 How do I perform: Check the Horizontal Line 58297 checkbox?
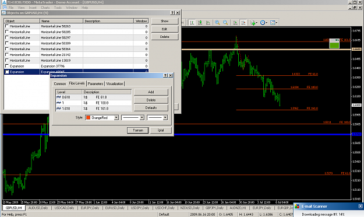click(x=7, y=37)
